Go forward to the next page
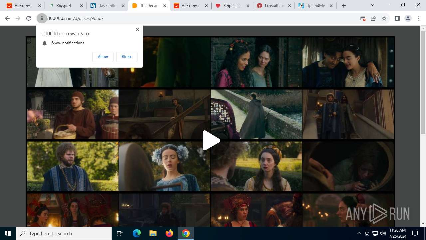The height and width of the screenshot is (240, 426). pyautogui.click(x=18, y=18)
